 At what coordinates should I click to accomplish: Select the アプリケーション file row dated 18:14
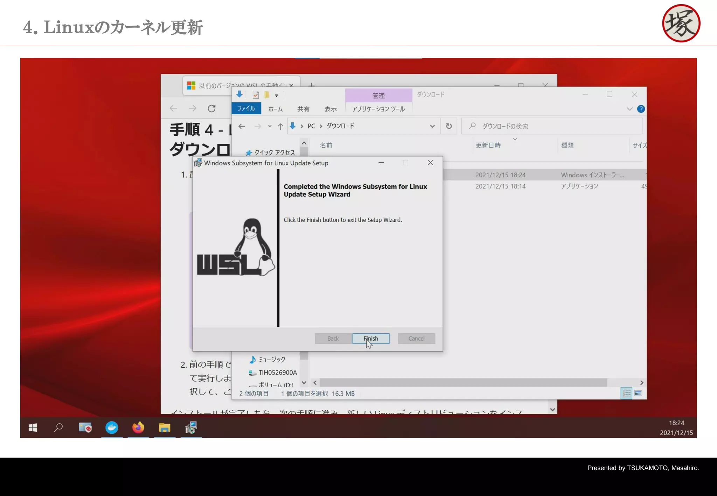point(544,186)
